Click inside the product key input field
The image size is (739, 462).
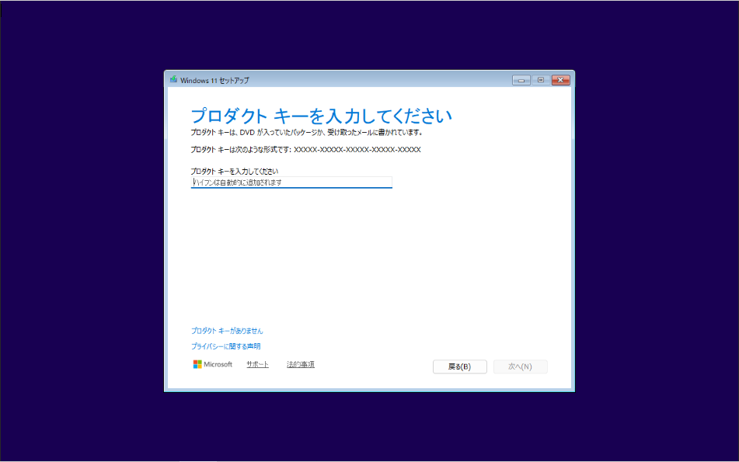tap(291, 182)
